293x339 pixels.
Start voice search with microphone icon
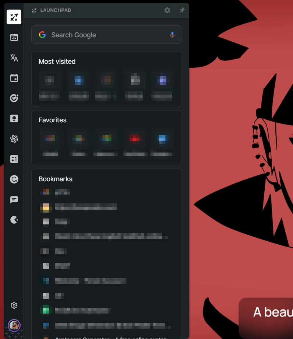[172, 35]
